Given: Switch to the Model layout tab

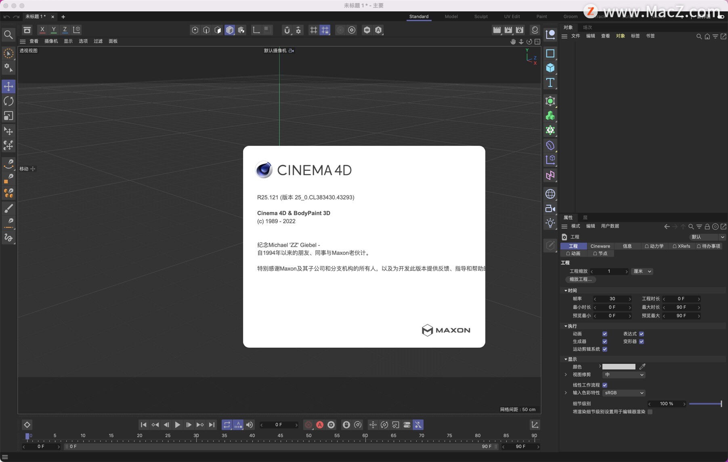Looking at the screenshot, I should point(451,17).
